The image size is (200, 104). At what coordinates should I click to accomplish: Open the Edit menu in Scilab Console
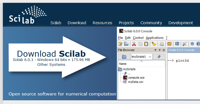click(x=128, y=38)
